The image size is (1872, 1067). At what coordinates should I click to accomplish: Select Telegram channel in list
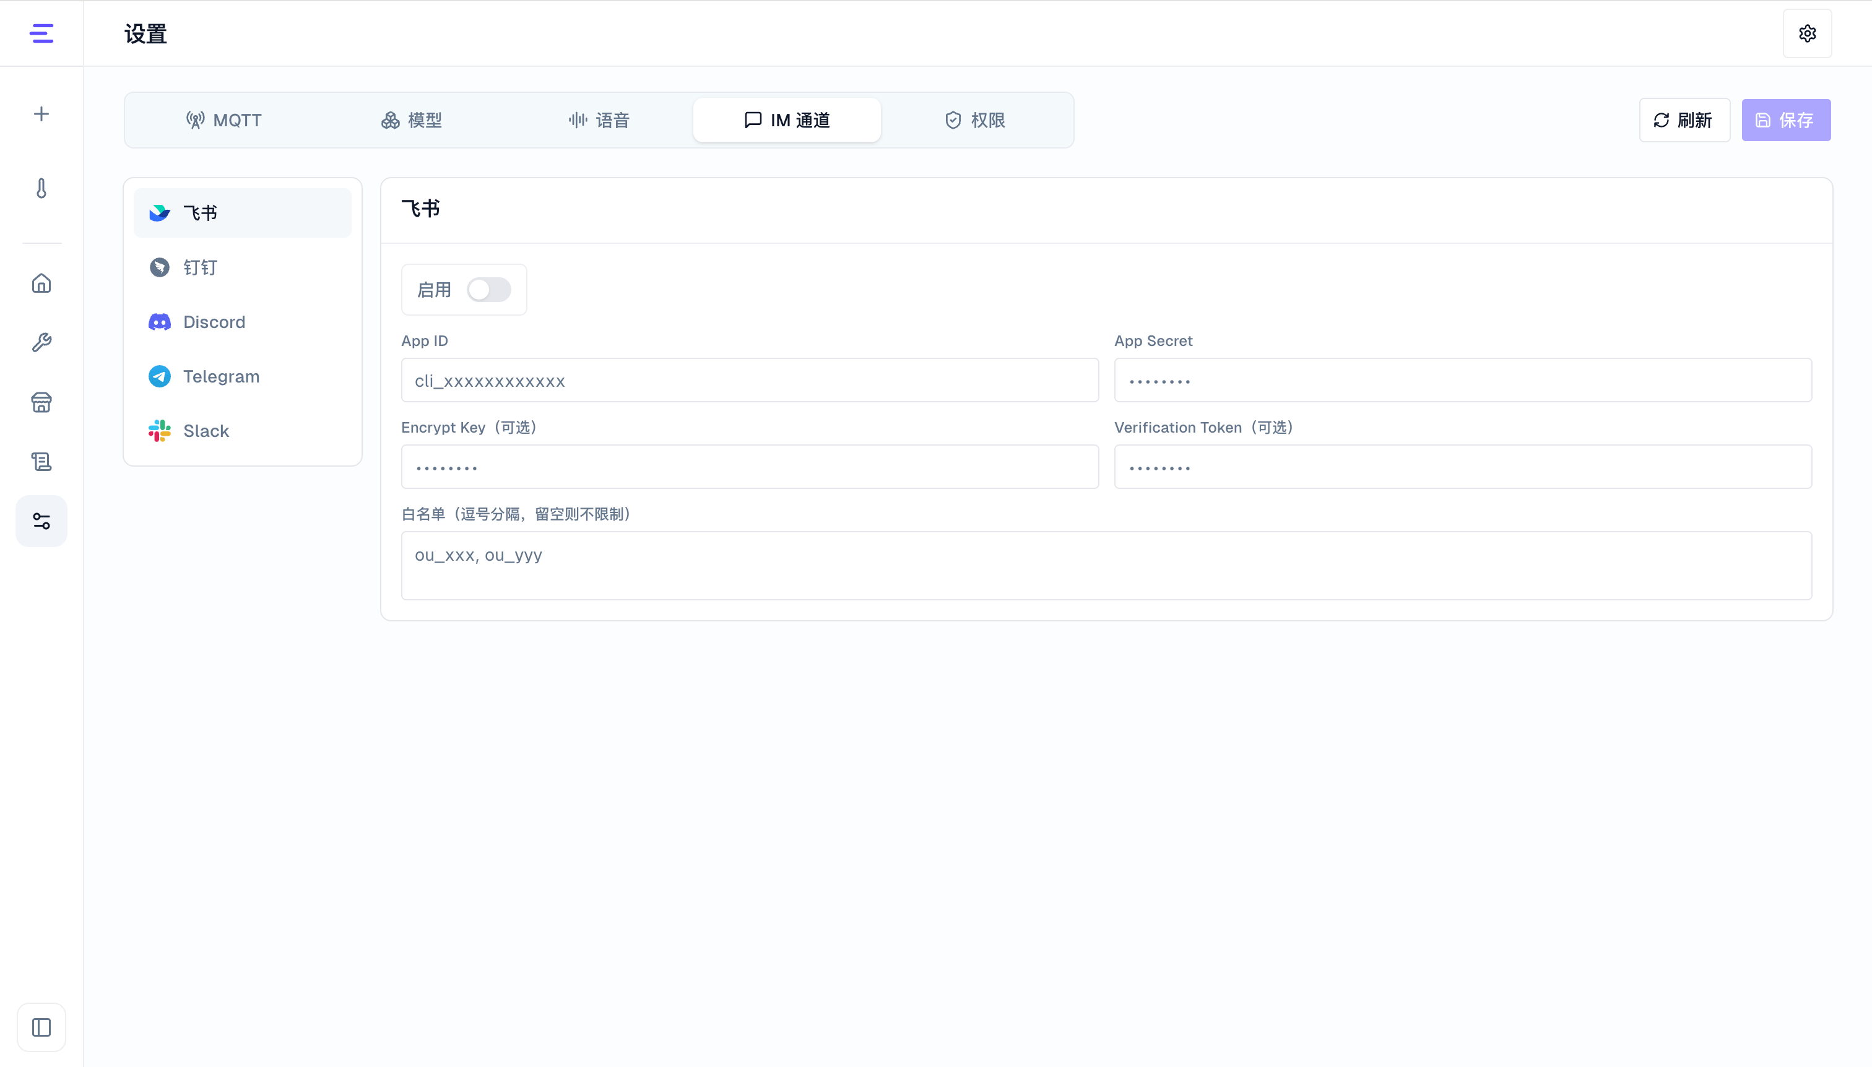pos(243,376)
